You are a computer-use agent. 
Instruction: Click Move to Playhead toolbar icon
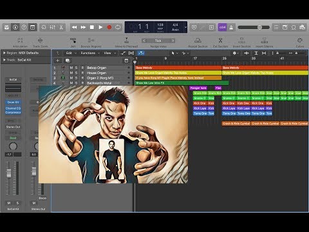click(126, 40)
